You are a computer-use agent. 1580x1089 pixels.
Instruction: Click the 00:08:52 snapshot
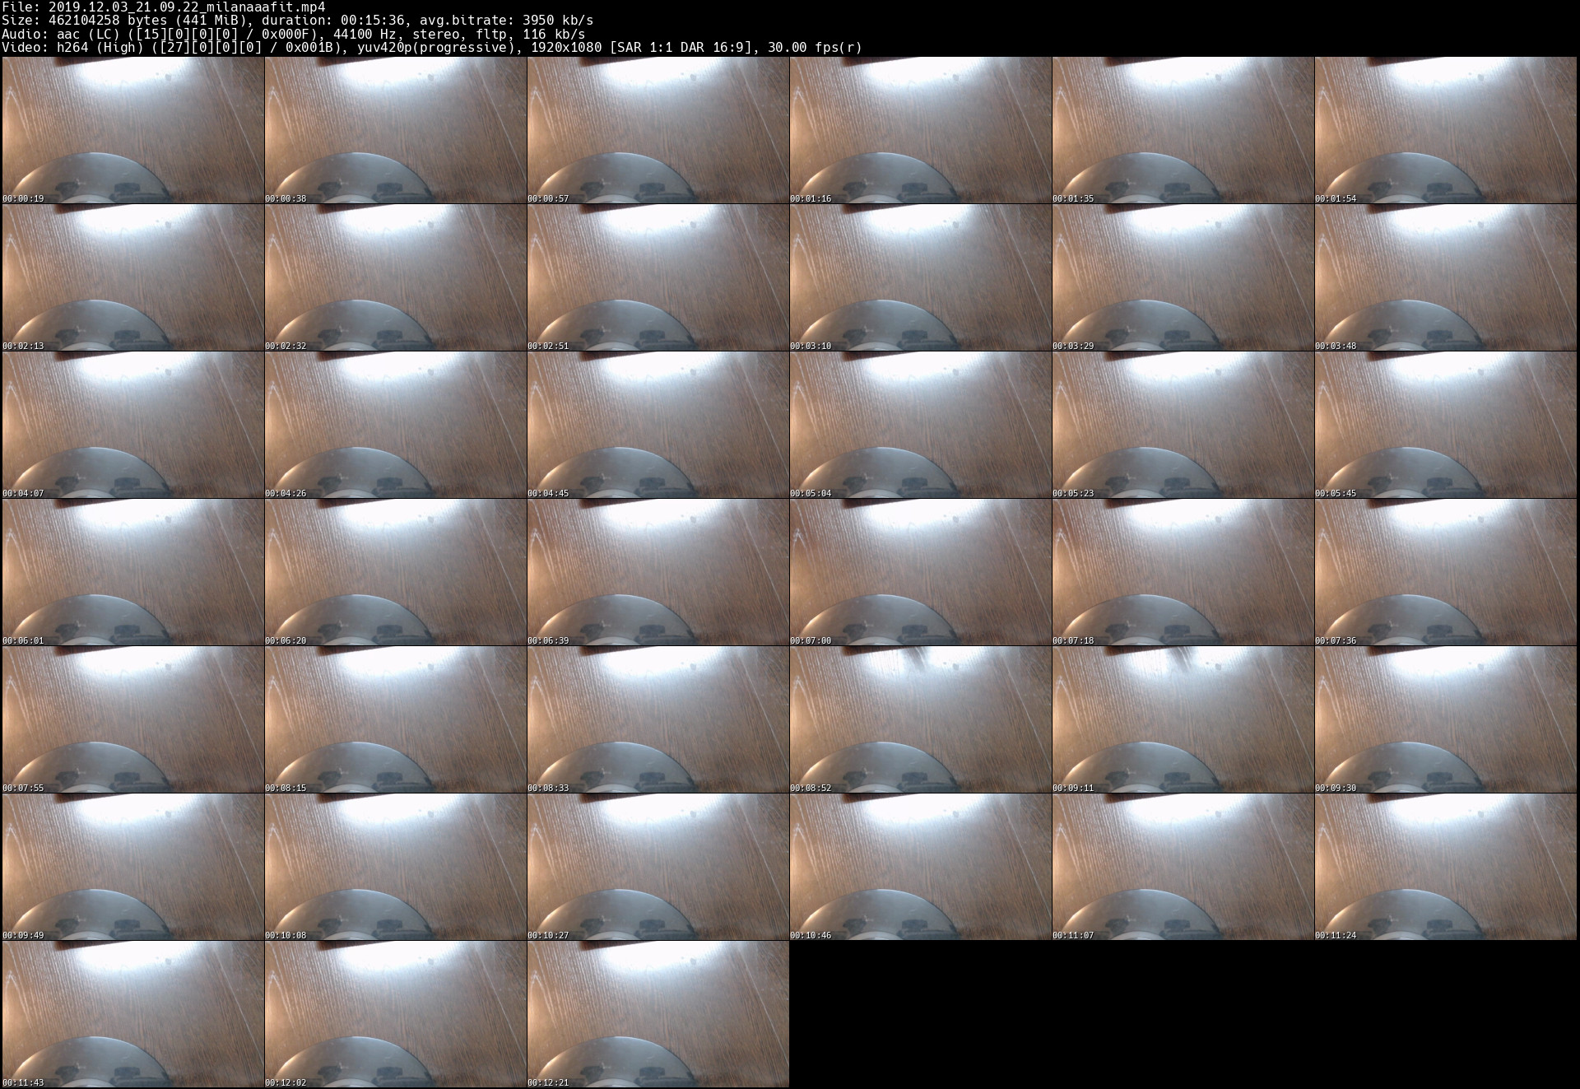pos(920,719)
